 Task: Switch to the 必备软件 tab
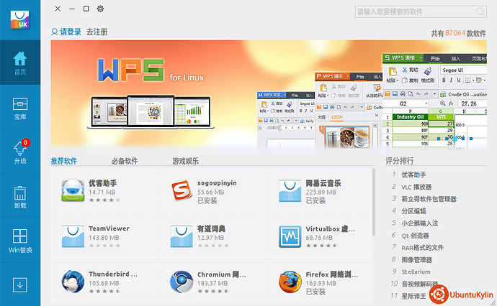click(125, 161)
